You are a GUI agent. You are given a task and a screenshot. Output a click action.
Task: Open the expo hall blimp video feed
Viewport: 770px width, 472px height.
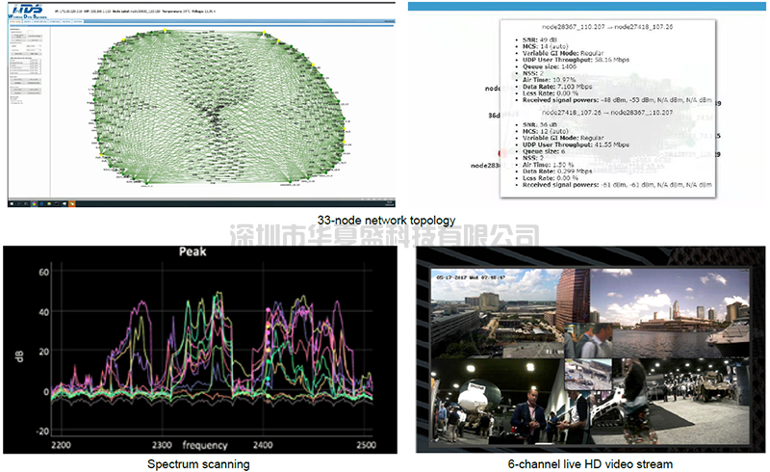(496, 401)
